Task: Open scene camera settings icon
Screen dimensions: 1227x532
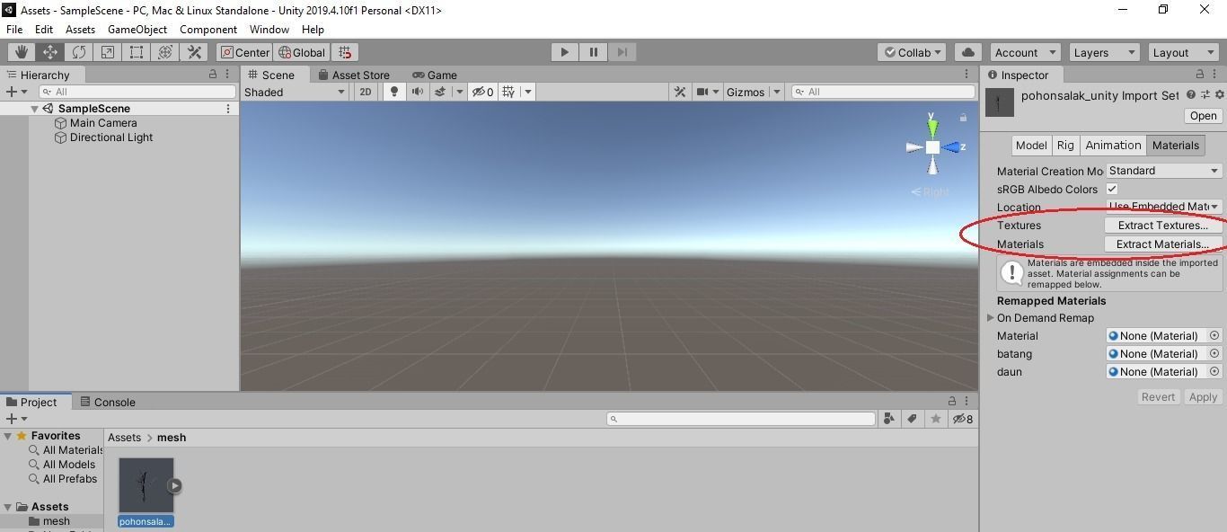Action: click(702, 92)
